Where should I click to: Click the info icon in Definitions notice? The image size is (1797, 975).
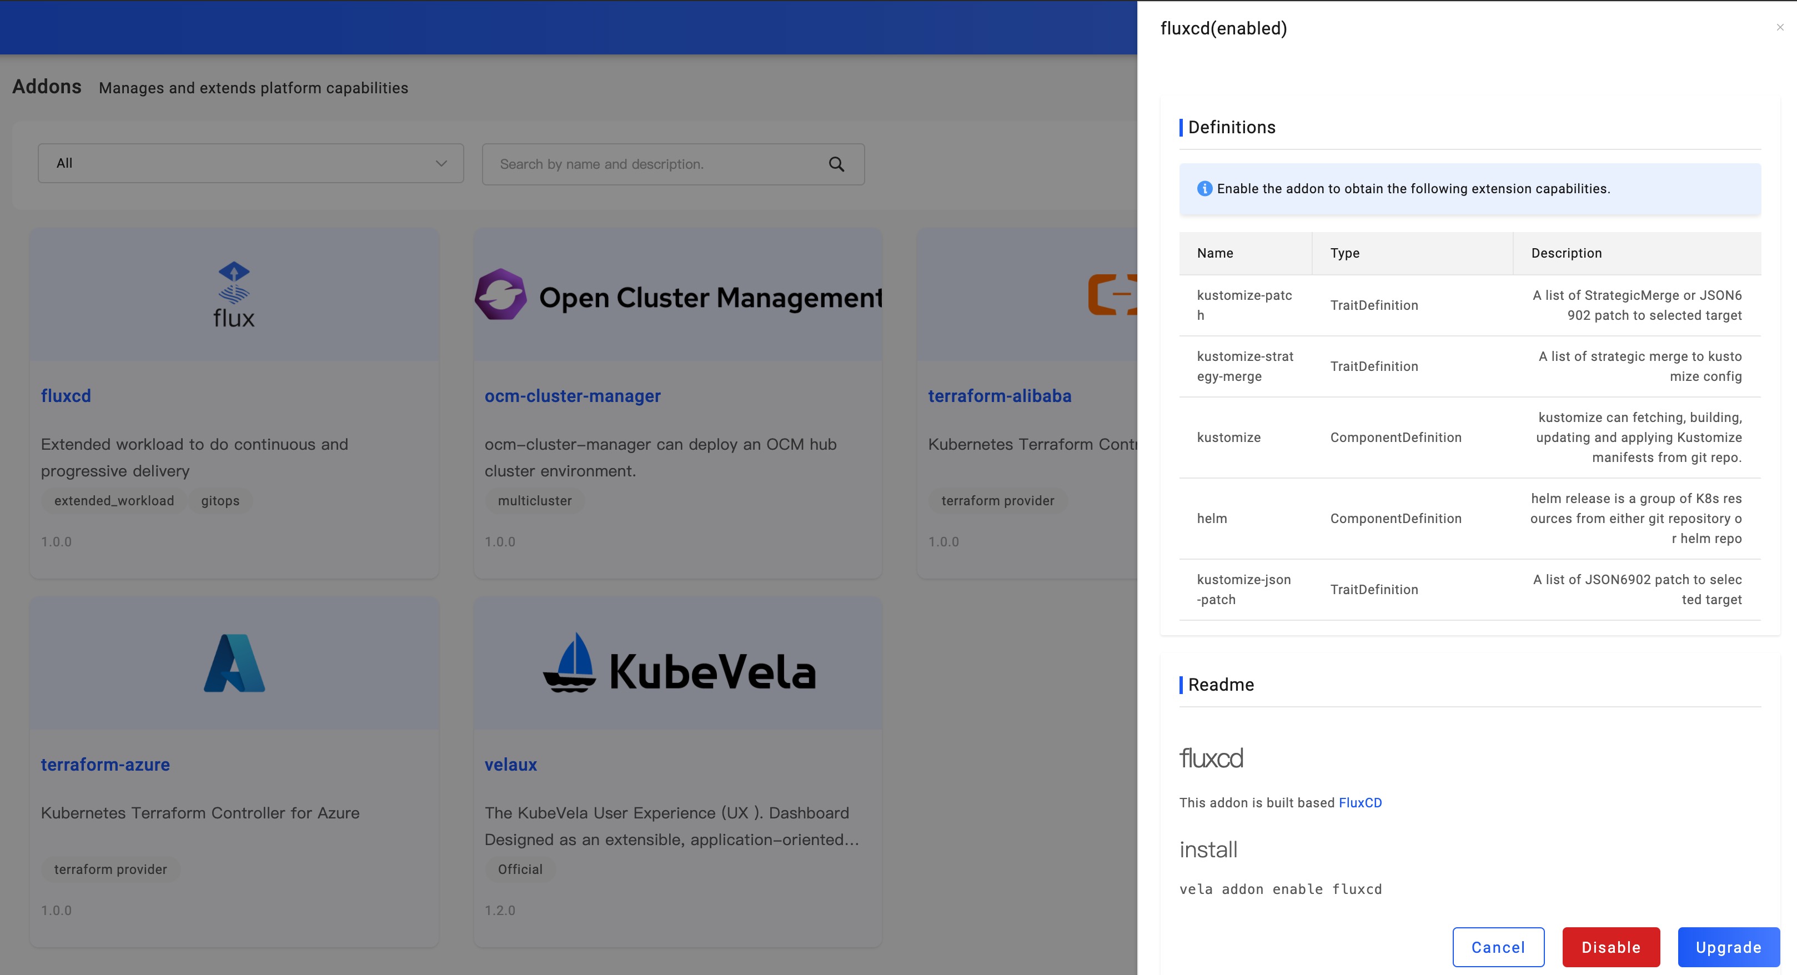(1204, 189)
